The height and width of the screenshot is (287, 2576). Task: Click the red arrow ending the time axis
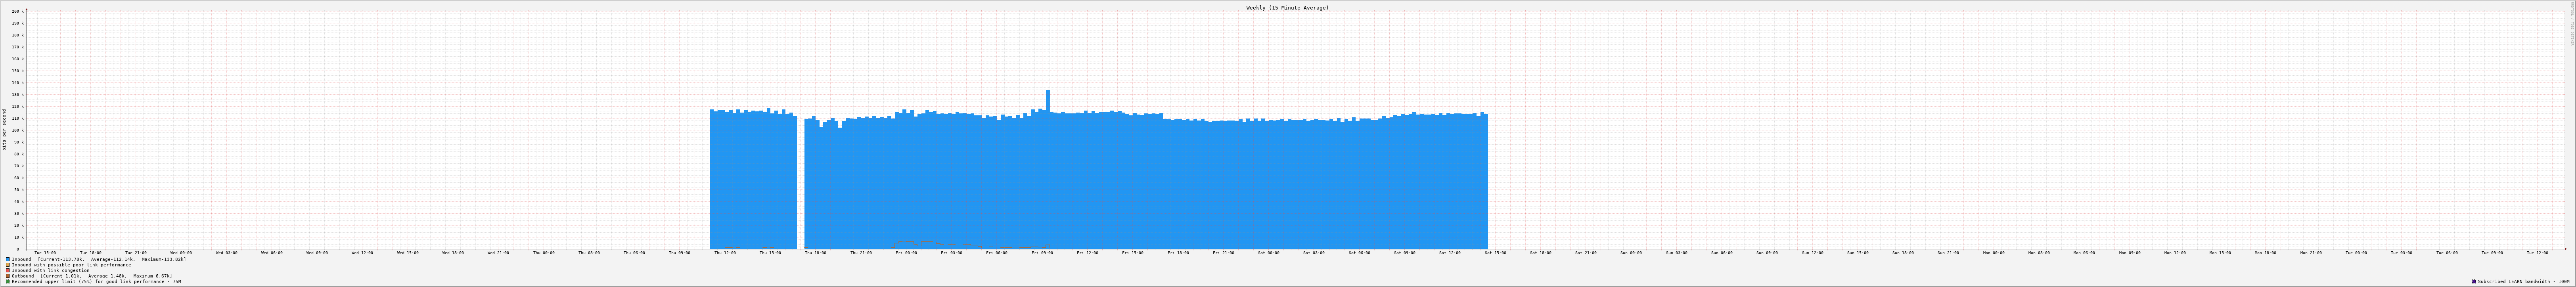[2566, 249]
